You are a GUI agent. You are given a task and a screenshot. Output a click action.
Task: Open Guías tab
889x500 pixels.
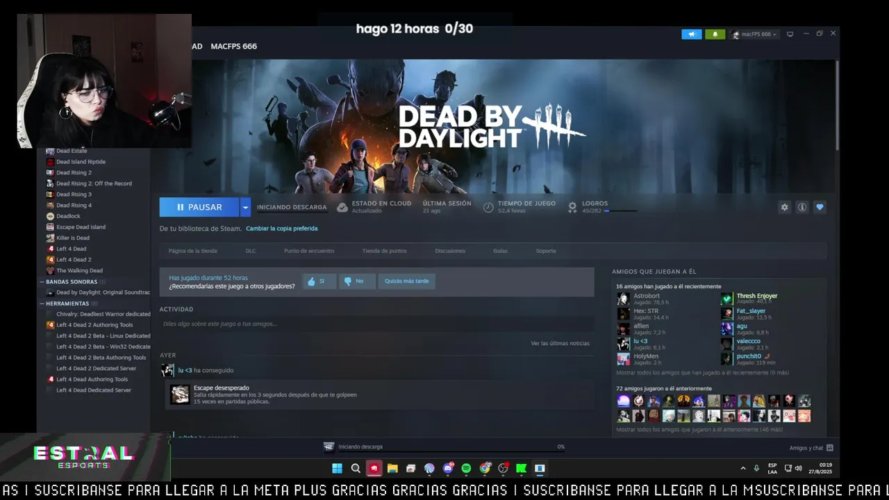(500, 251)
